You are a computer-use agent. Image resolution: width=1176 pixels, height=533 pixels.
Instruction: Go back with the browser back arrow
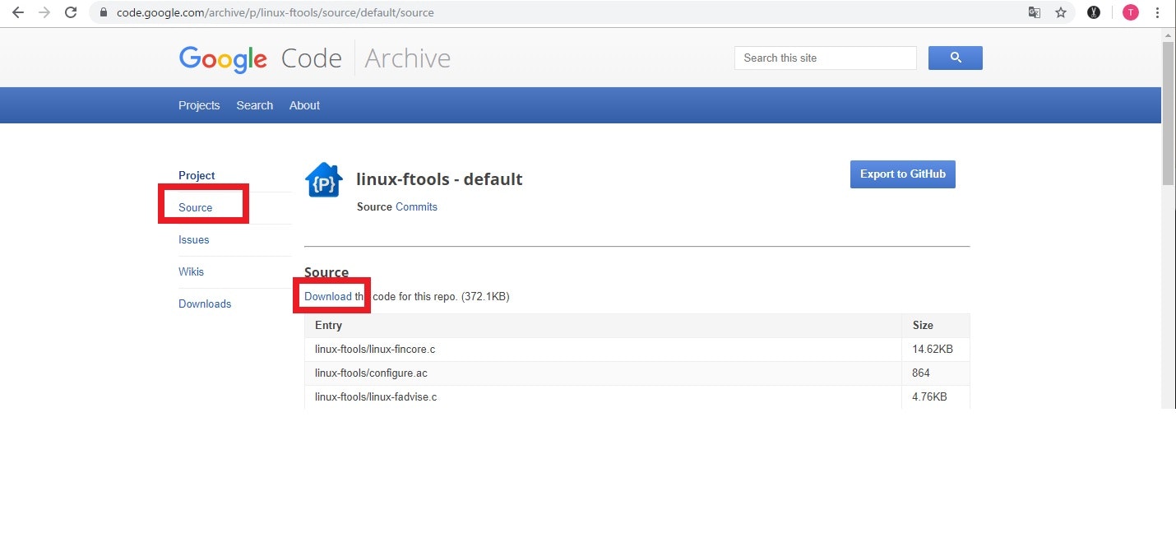click(17, 12)
